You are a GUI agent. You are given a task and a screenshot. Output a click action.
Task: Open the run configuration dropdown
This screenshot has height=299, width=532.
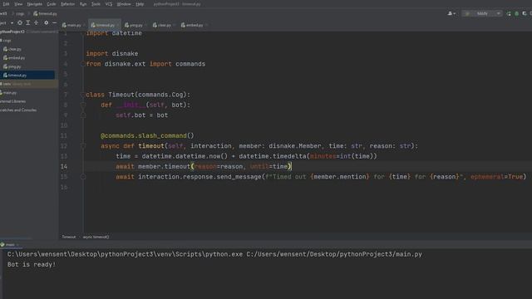click(481, 13)
